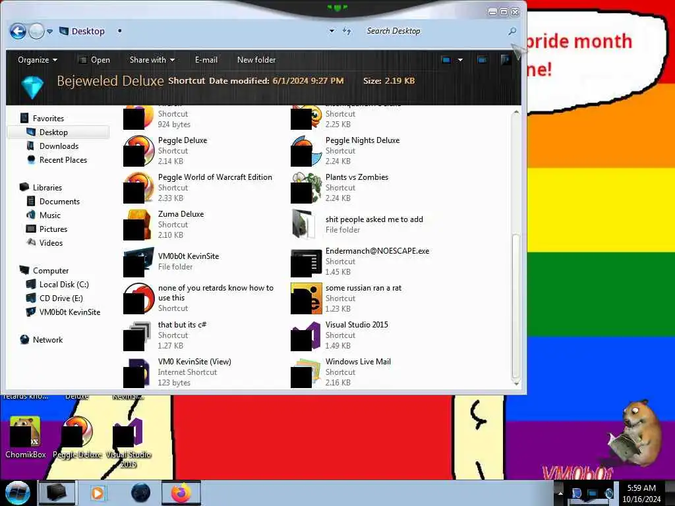Image resolution: width=675 pixels, height=506 pixels.
Task: Open Downloads in the navigation pane
Action: [53, 146]
